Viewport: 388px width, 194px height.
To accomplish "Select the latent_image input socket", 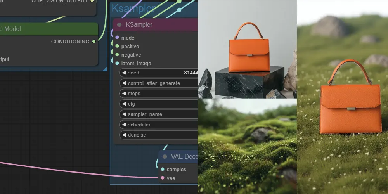I will (117, 63).
